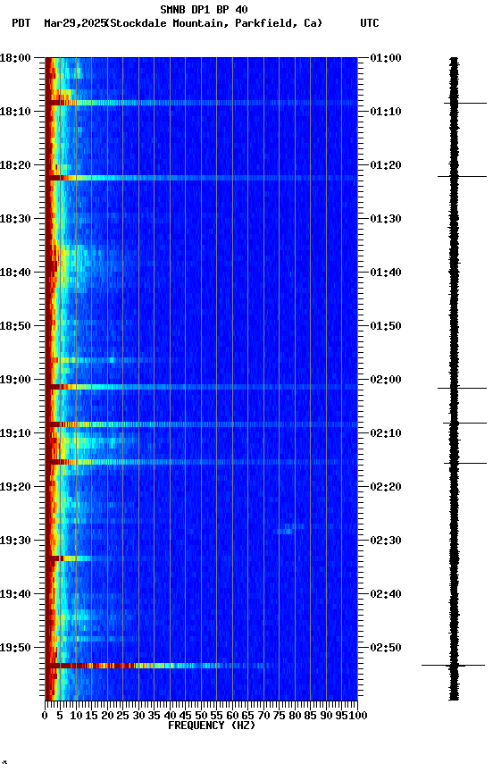Click the strong event band near 19:53
Image resolution: width=493 pixels, height=772 pixels.
pos(157,666)
